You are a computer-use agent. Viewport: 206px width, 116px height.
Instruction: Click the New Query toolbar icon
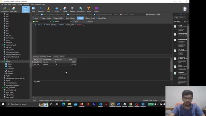tap(14, 9)
